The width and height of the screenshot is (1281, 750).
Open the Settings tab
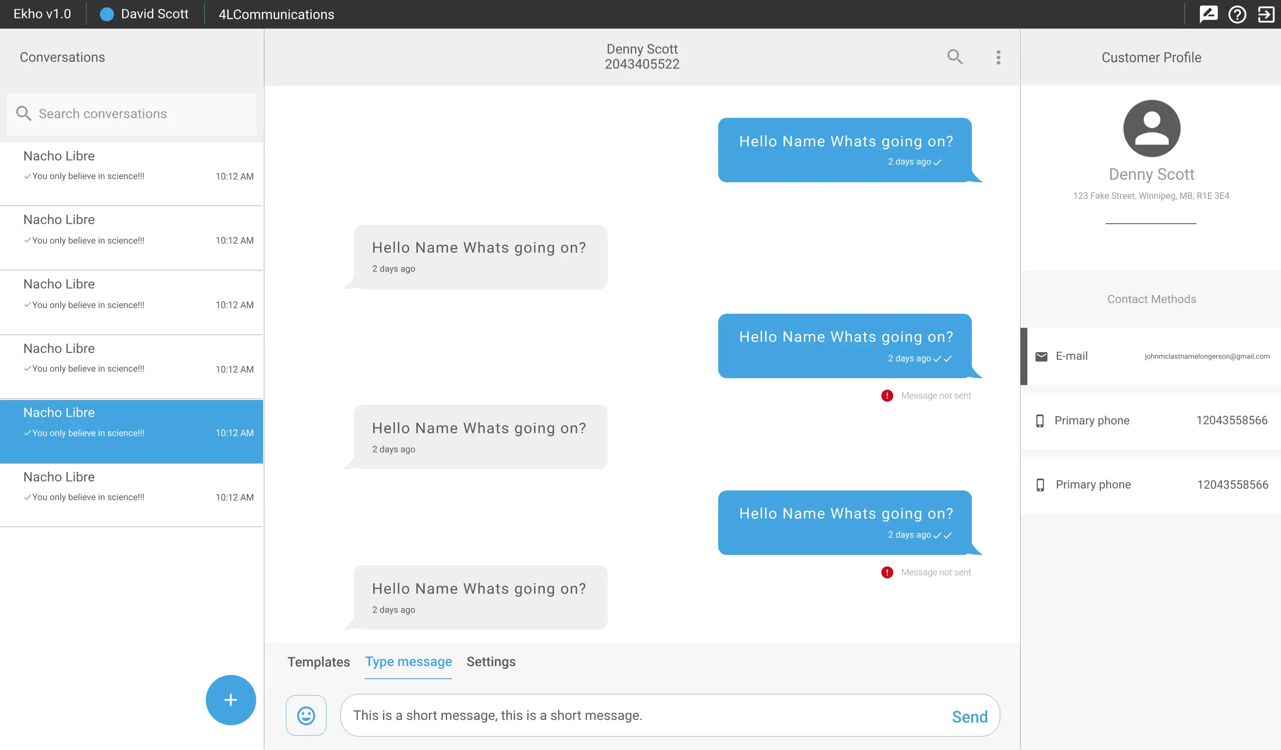pyautogui.click(x=491, y=662)
